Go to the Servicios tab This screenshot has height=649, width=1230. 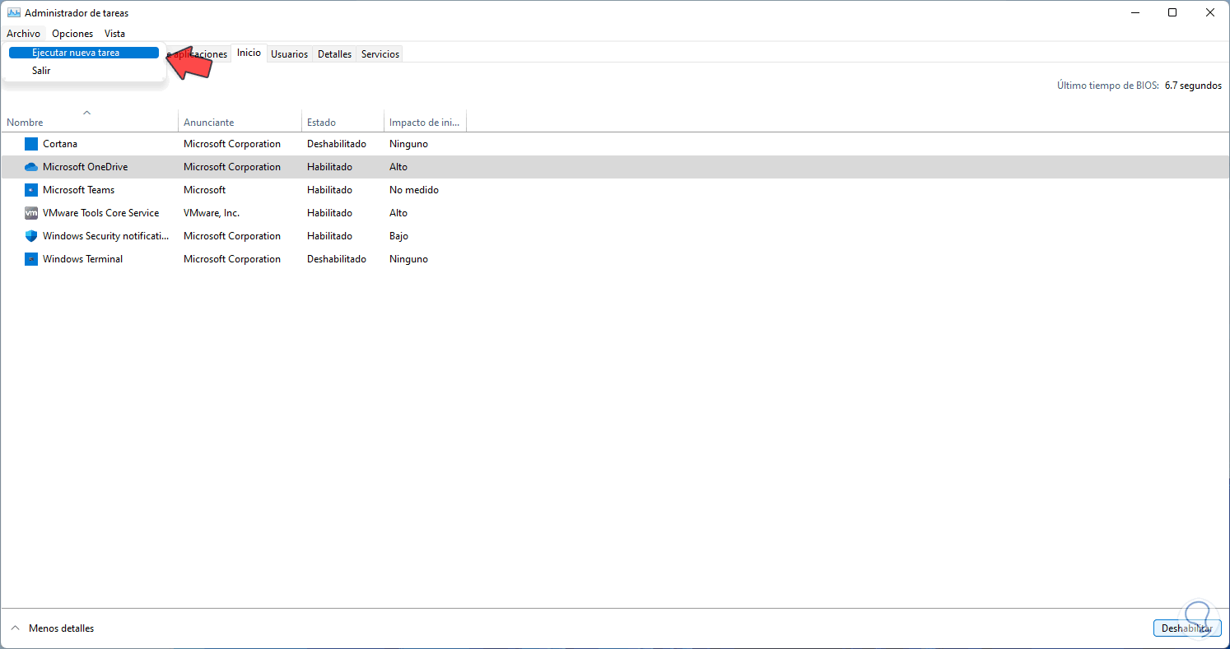[x=380, y=54]
